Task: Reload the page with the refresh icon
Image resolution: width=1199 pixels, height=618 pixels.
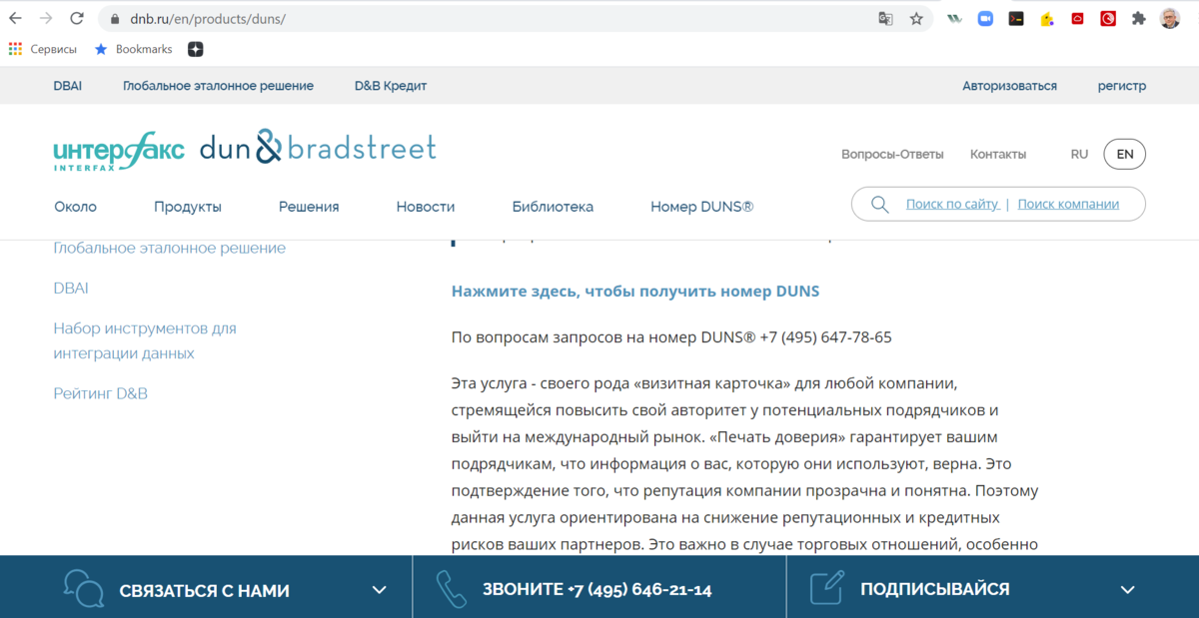Action: click(77, 19)
